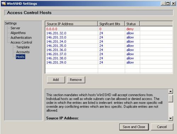This screenshot has height=134, width=177.
Task: Click the Cancel button
Action: coord(162,127)
